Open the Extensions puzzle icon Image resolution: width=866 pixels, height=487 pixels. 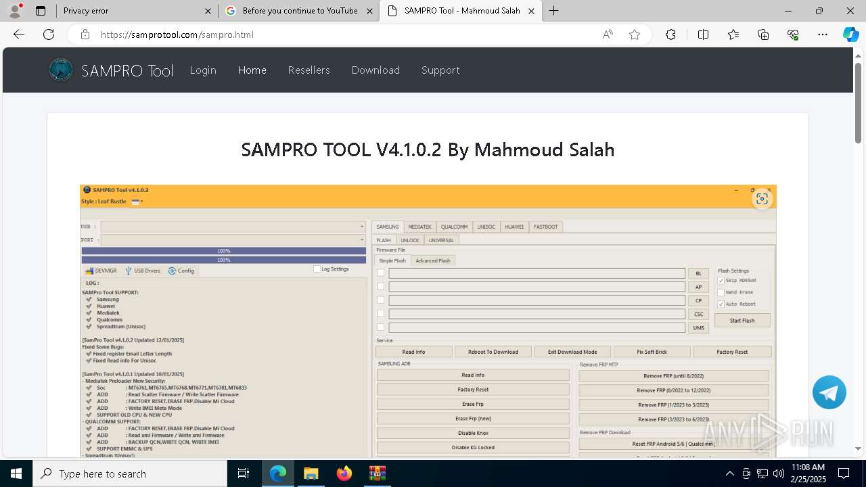click(x=670, y=34)
